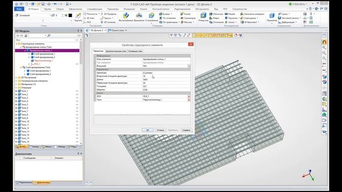Choose the Выталкивание extrusion operation
Viewport: 342px width, 192px height.
point(126,17)
